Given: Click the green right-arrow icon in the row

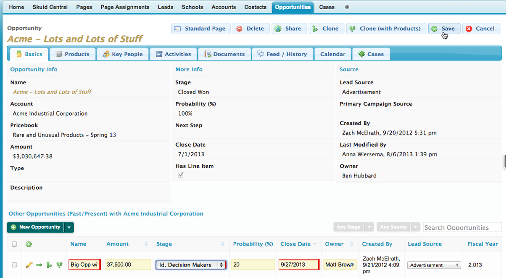Looking at the screenshot, I should click(39, 265).
